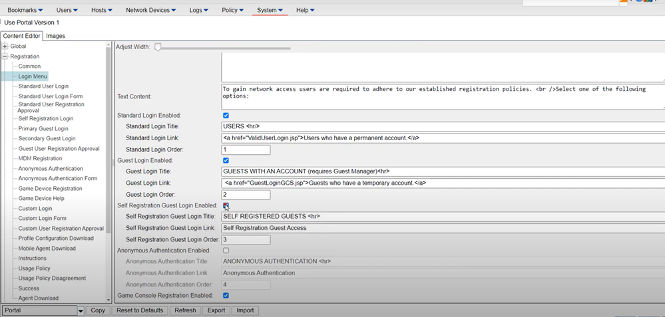This screenshot has height=317, width=665.
Task: Click the Standard Login Link field
Action: coord(443,138)
